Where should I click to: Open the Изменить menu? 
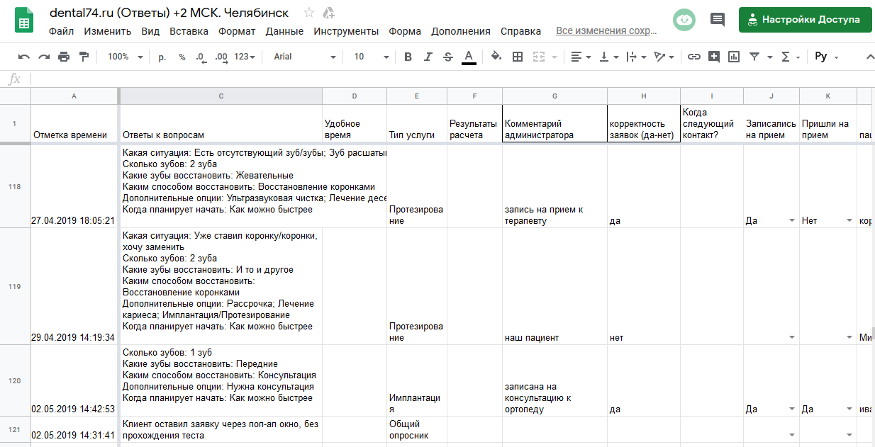(x=108, y=31)
